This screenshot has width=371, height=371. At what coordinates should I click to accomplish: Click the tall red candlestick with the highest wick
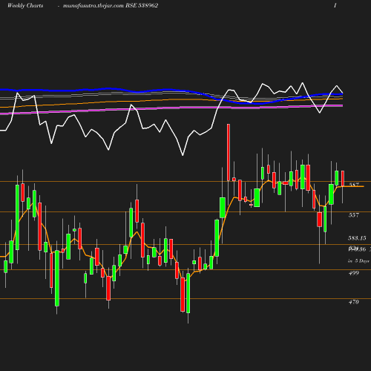point(229,152)
